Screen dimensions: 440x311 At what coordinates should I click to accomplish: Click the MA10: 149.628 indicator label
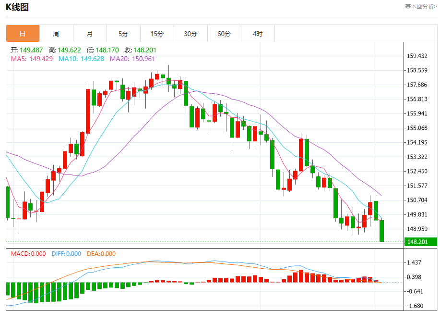(x=81, y=59)
